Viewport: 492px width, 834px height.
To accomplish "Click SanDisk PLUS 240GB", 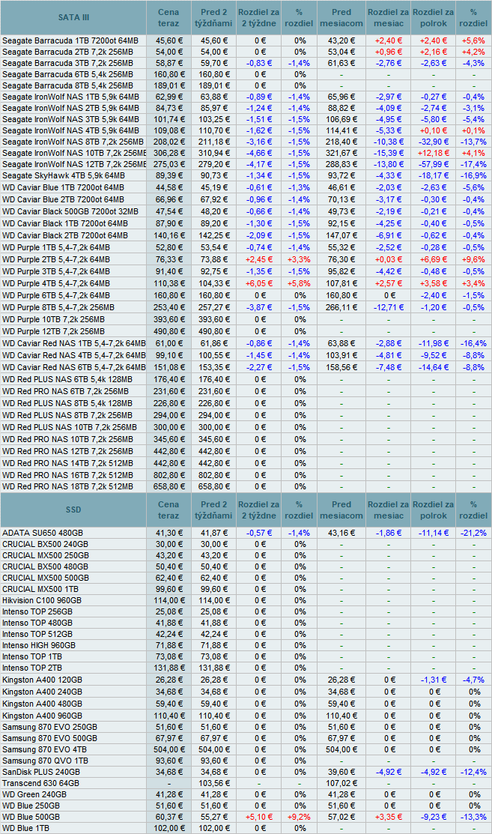I will pos(41,772).
